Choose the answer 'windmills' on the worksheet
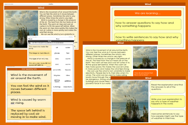 click(57, 70)
